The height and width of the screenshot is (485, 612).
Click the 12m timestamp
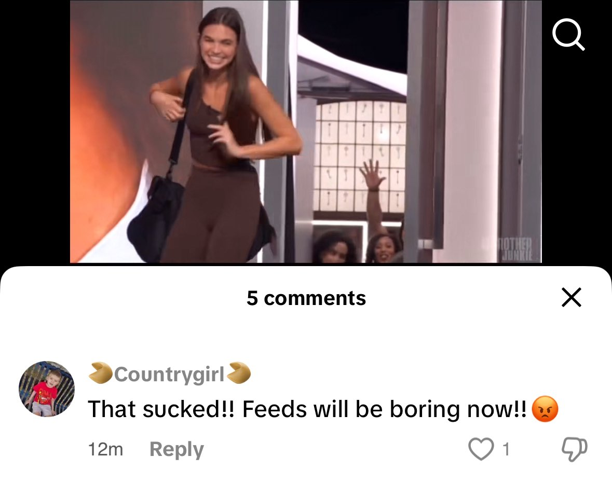point(106,449)
